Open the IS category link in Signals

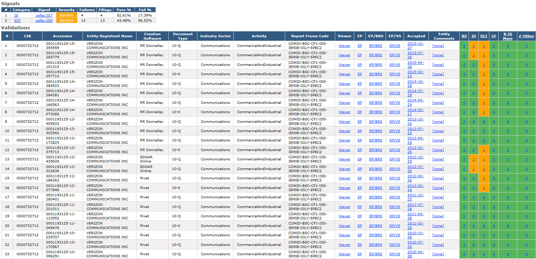click(16, 15)
